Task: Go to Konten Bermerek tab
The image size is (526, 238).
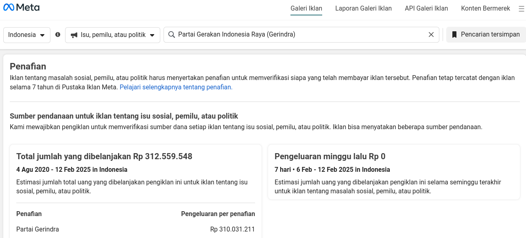Action: click(485, 8)
